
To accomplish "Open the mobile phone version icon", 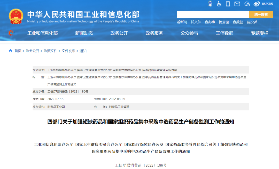I will (228, 4).
